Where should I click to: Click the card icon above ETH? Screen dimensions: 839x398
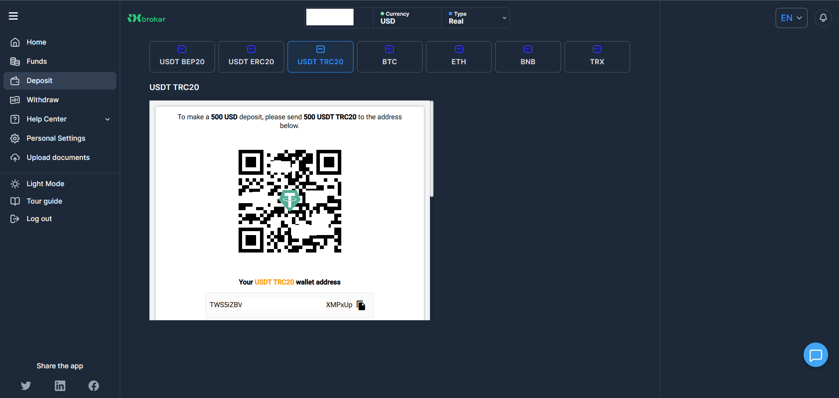(459, 49)
